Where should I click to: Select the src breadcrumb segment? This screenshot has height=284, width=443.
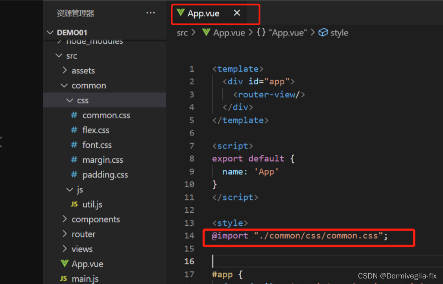(x=182, y=33)
